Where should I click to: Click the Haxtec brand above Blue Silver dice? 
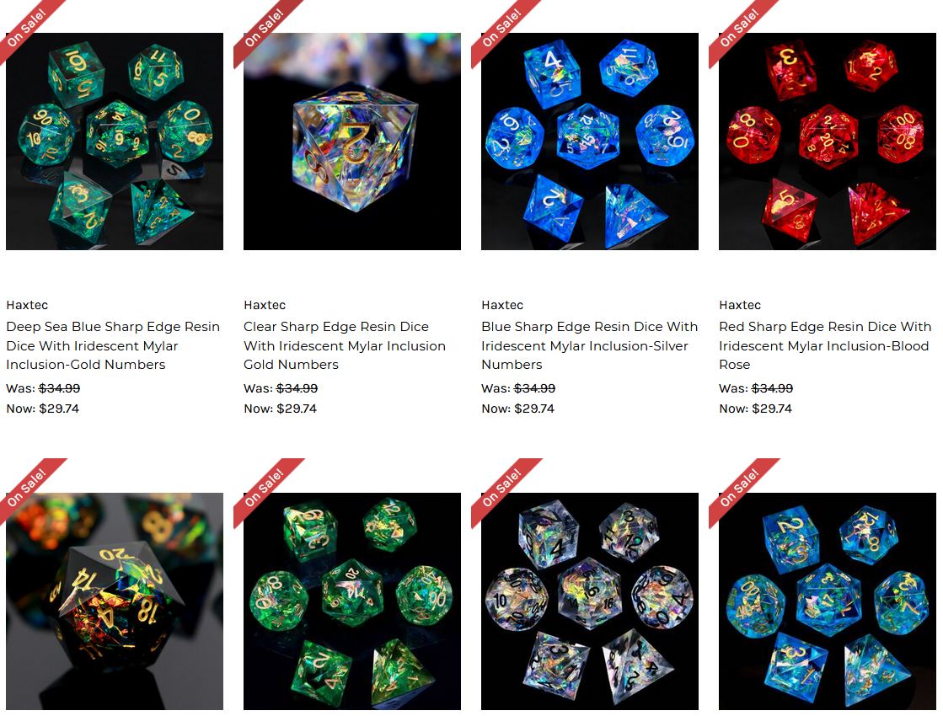coord(502,305)
